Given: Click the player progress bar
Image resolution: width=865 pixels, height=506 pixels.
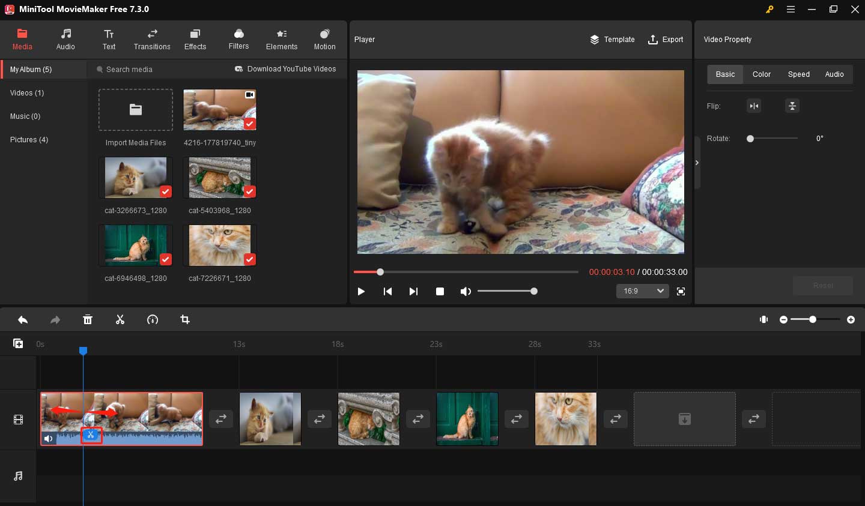Looking at the screenshot, I should pos(466,272).
